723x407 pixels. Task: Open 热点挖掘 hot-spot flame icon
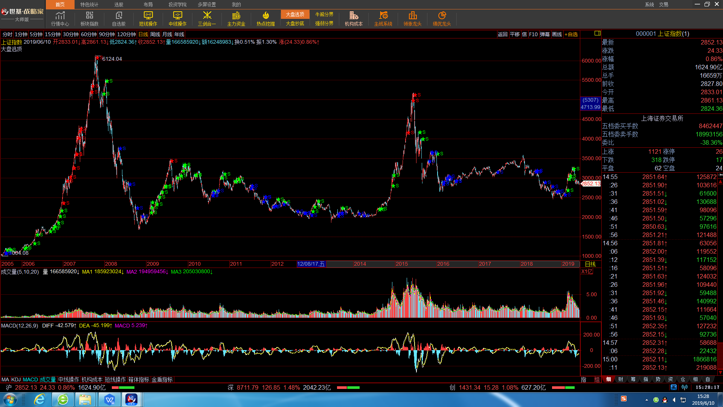point(265,18)
